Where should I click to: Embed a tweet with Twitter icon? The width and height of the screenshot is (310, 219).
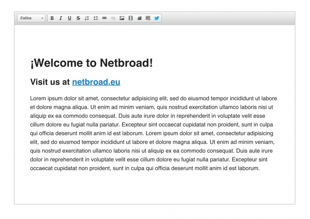157,18
